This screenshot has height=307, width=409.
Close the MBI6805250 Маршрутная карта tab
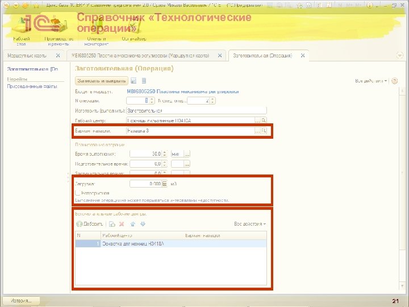[220, 56]
